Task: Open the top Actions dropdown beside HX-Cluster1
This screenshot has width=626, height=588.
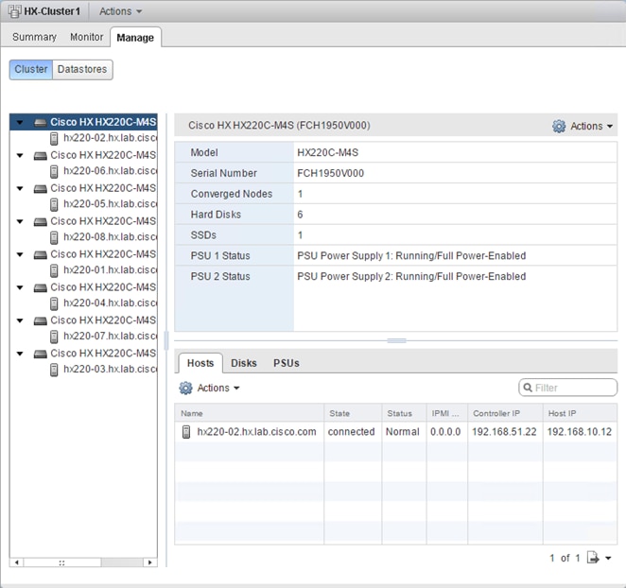Action: click(121, 11)
